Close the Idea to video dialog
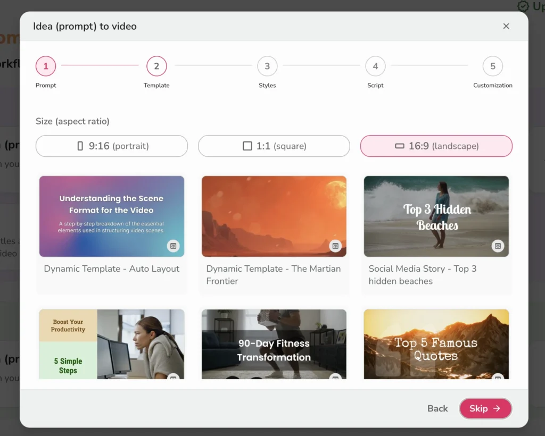The image size is (545, 436). pos(506,26)
